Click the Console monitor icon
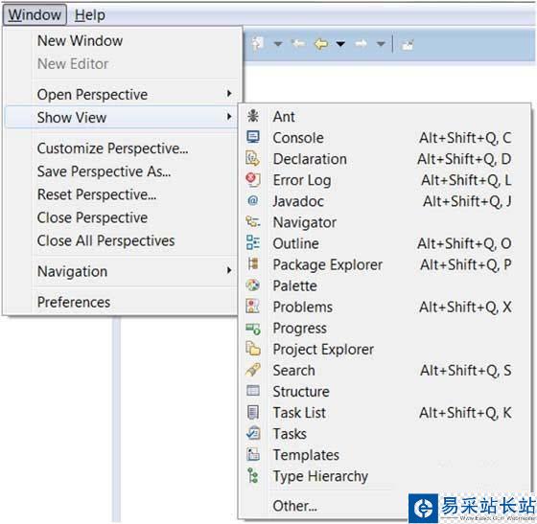 pos(253,138)
